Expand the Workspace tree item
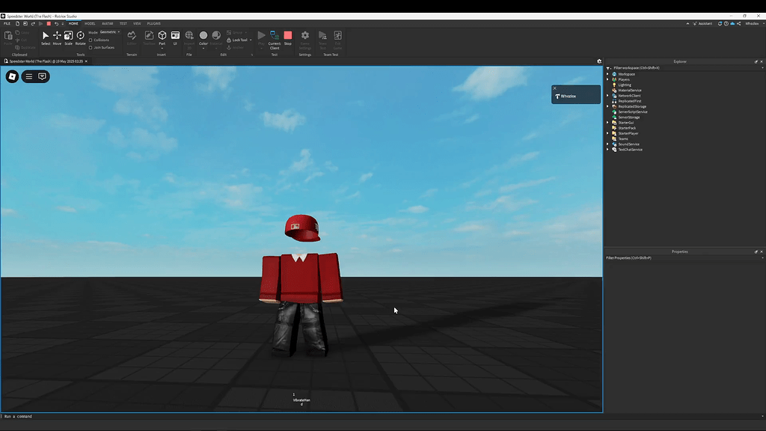 607,74
